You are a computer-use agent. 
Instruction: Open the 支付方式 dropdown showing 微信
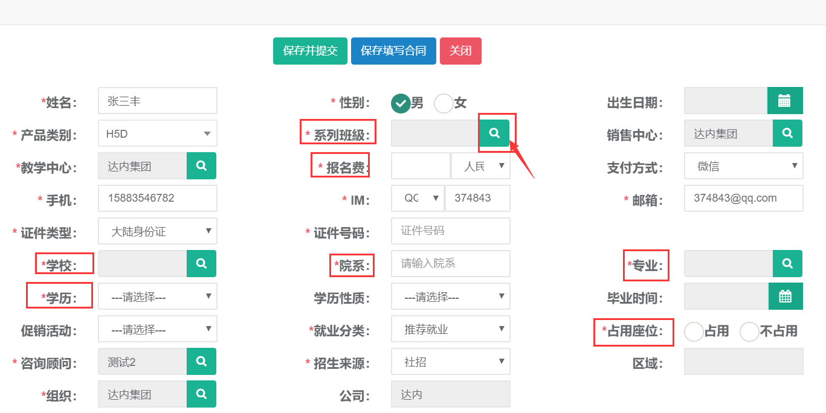pyautogui.click(x=743, y=166)
